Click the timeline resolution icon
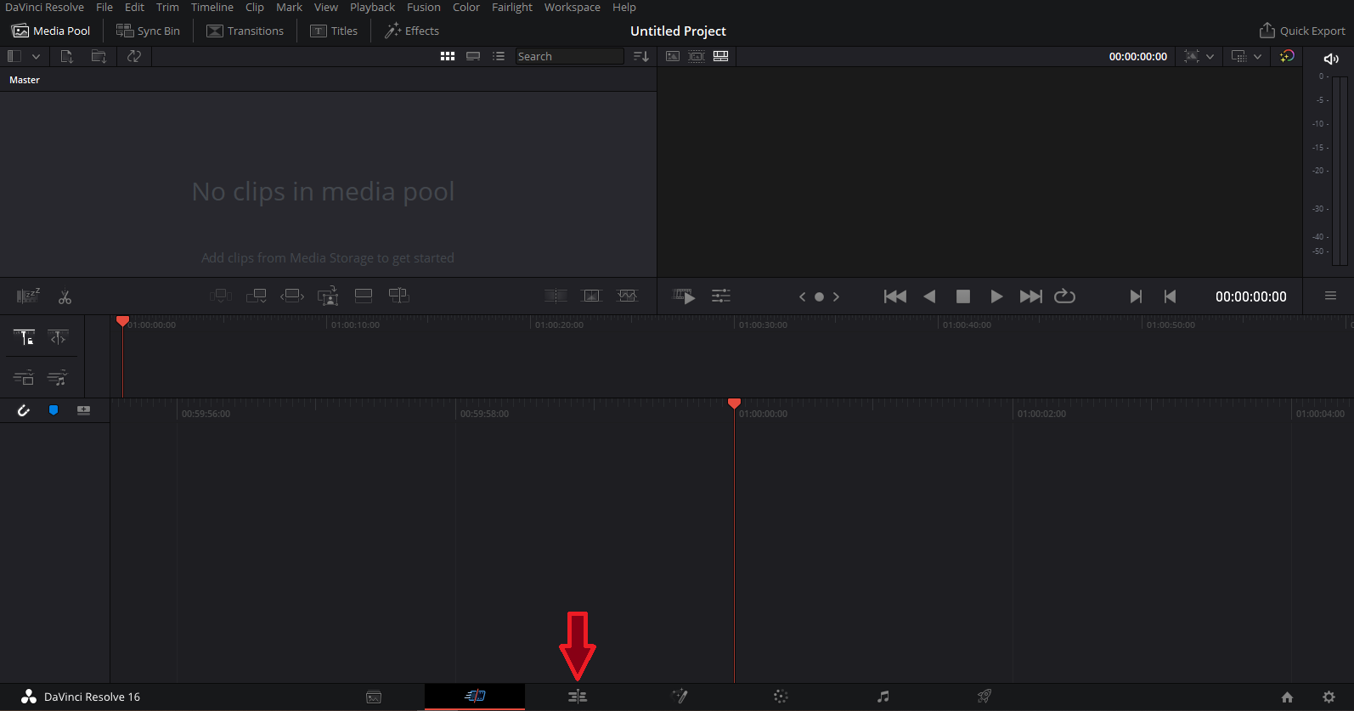1354x711 pixels. tap(1239, 56)
